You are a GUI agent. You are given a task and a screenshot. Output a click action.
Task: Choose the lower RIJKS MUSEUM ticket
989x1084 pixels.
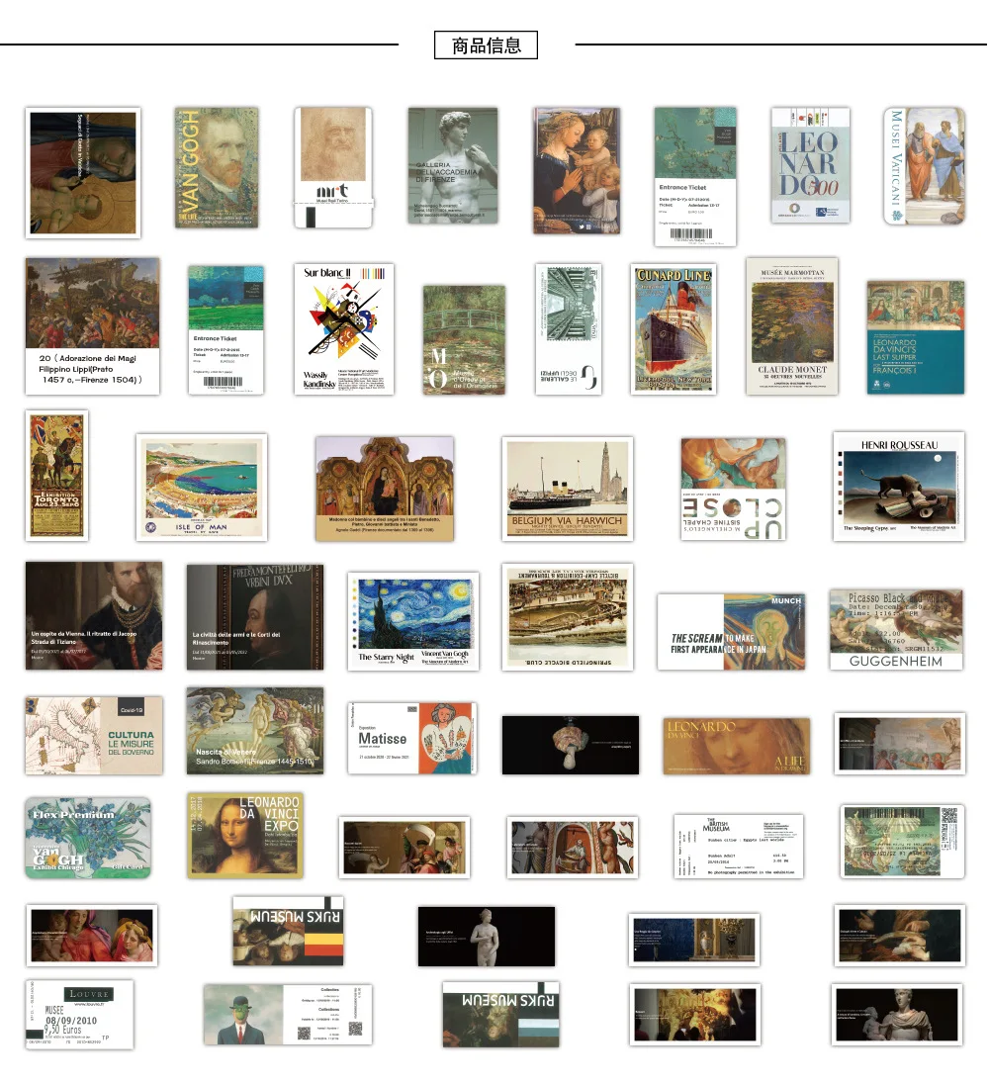(501, 1014)
